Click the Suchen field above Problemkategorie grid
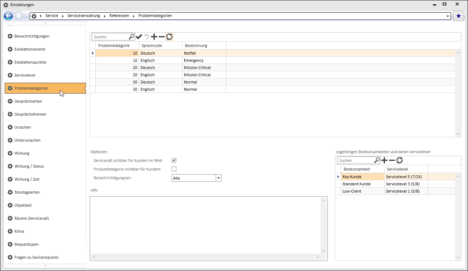468x271 pixels. tap(110, 37)
